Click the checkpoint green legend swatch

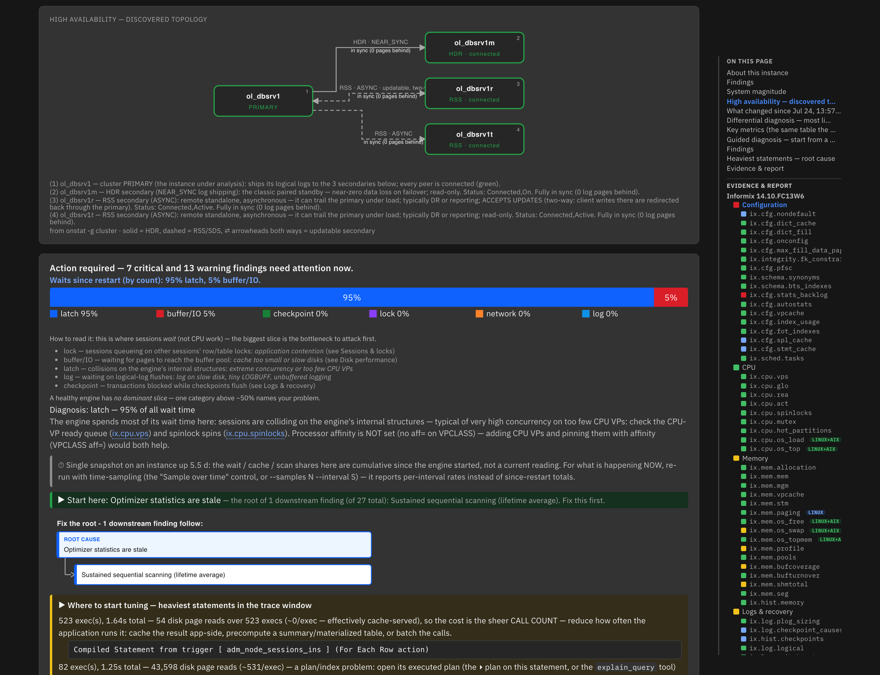[266, 314]
